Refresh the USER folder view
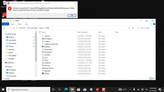 (x=133, y=28)
